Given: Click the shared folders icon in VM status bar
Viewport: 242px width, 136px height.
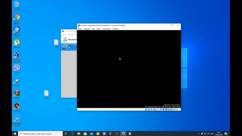Looking at the screenshot, I should pyautogui.click(x=159, y=109).
